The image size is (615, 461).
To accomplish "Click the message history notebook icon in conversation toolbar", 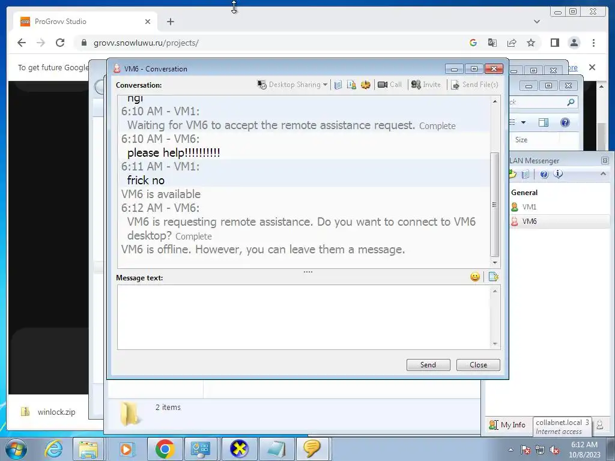I will click(x=338, y=85).
